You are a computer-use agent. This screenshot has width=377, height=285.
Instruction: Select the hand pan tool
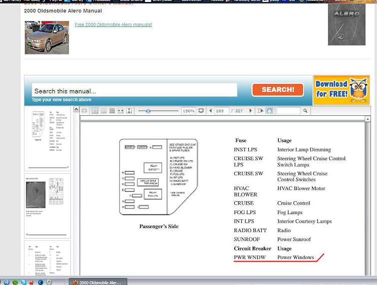pyautogui.click(x=269, y=111)
